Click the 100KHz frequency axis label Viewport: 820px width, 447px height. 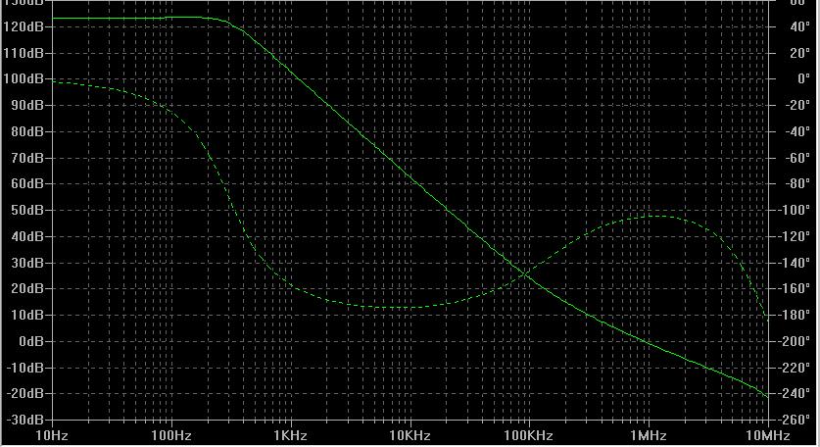529,435
